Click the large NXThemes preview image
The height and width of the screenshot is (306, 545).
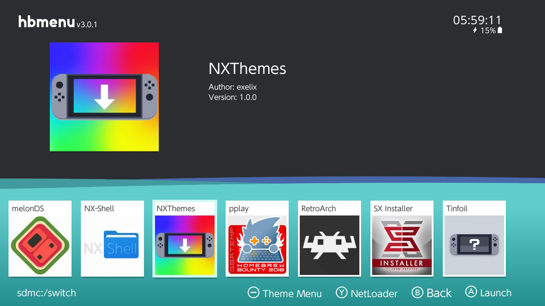[x=104, y=96]
